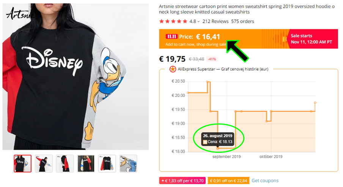This screenshot has height=187, width=343.
Task: Click the highest price point near €20.50
Action: click(208, 82)
